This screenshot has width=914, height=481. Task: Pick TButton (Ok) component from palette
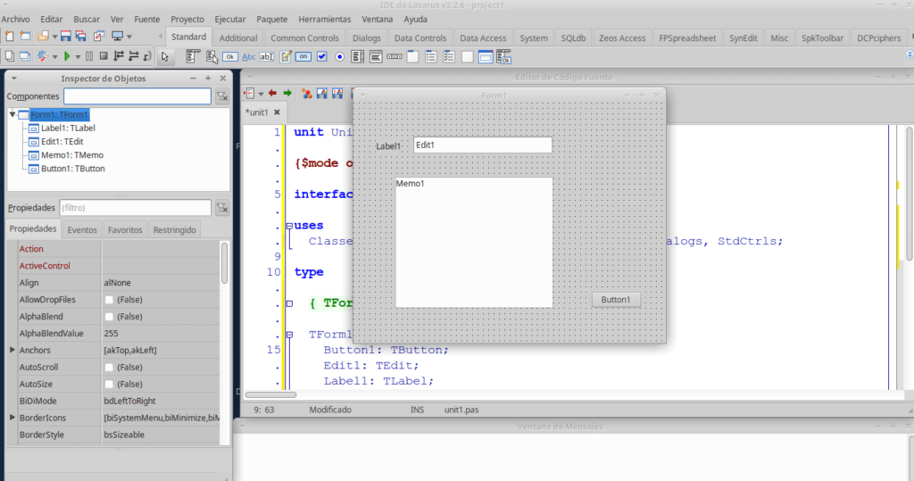click(230, 57)
